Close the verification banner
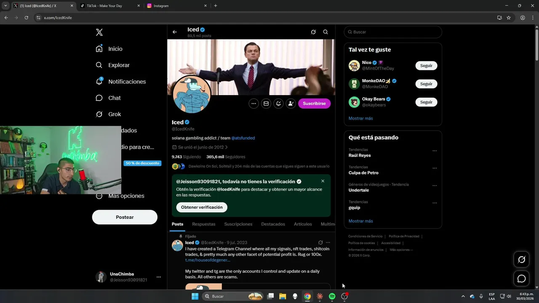The image size is (539, 303). 323,181
